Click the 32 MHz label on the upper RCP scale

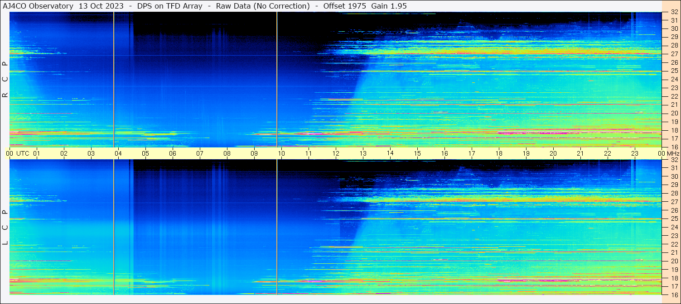pos(674,12)
